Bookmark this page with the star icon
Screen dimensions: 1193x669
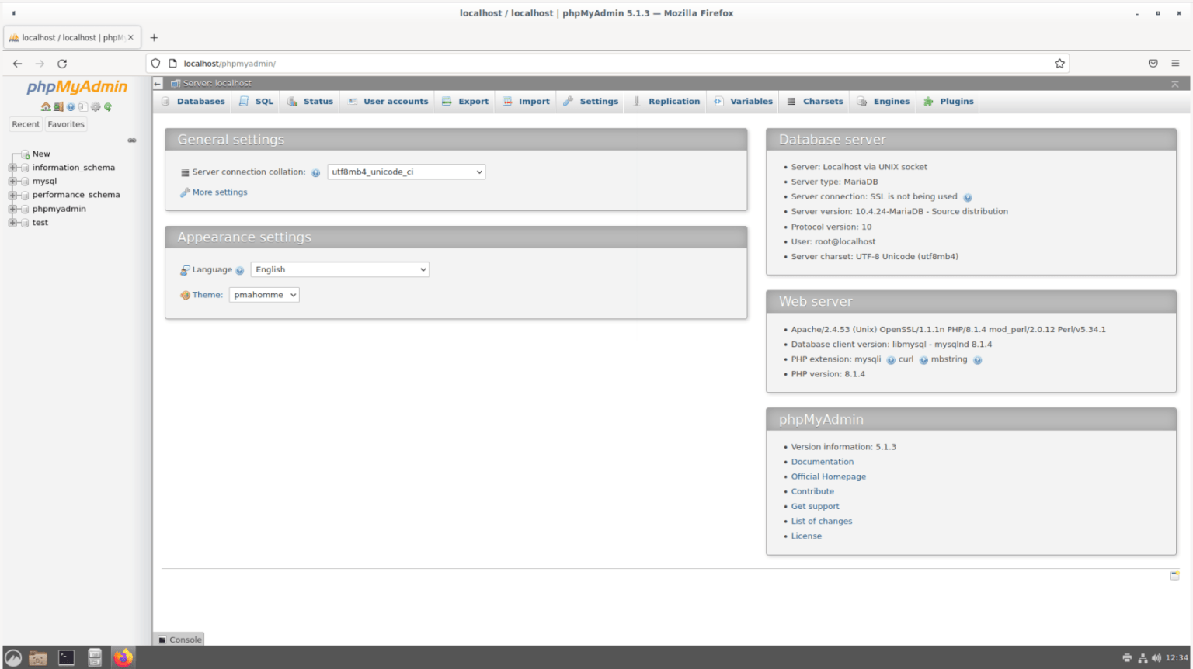(x=1059, y=64)
